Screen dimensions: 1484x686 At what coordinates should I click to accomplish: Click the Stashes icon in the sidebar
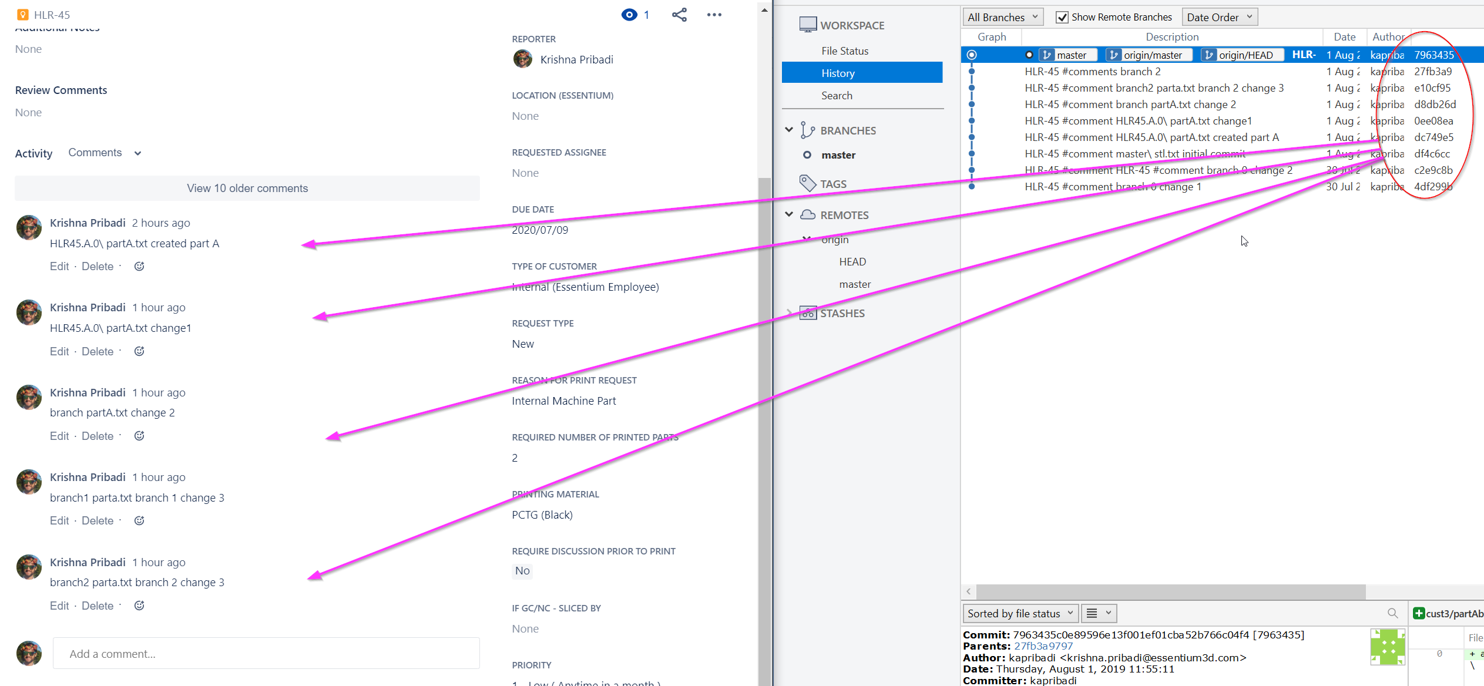coord(808,313)
